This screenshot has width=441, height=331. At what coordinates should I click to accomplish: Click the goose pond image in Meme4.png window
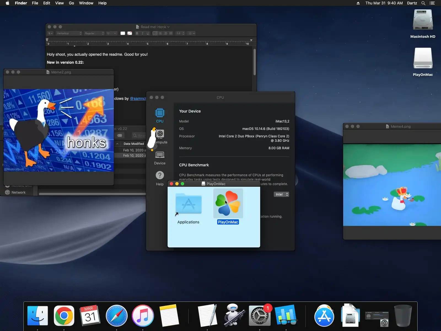392,185
